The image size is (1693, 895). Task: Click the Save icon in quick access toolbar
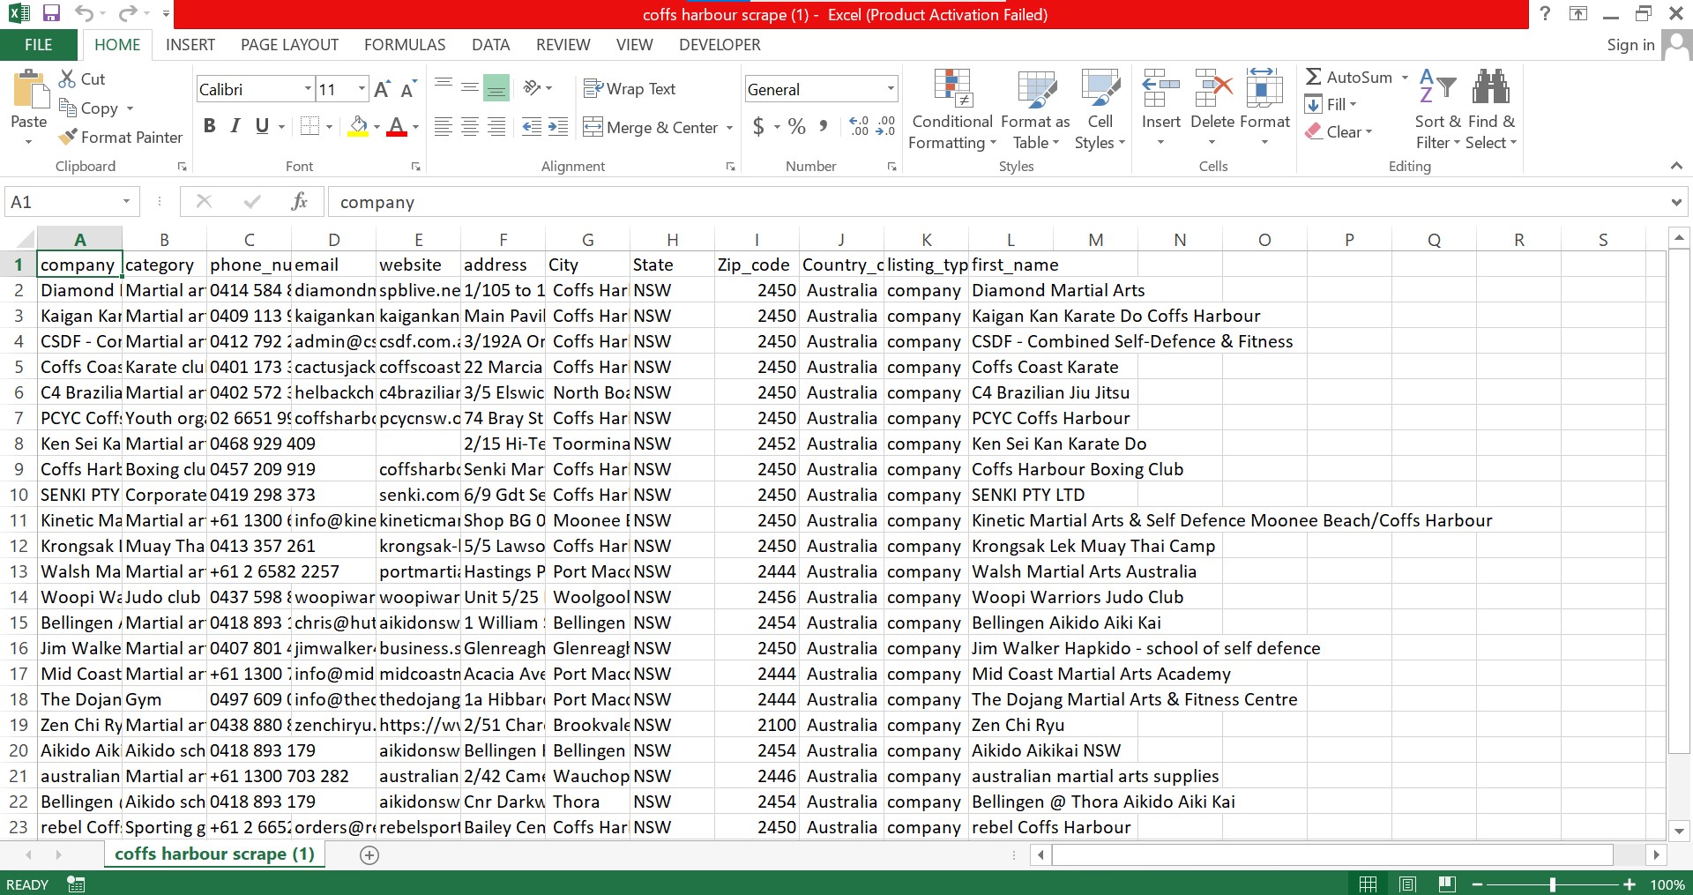51,14
